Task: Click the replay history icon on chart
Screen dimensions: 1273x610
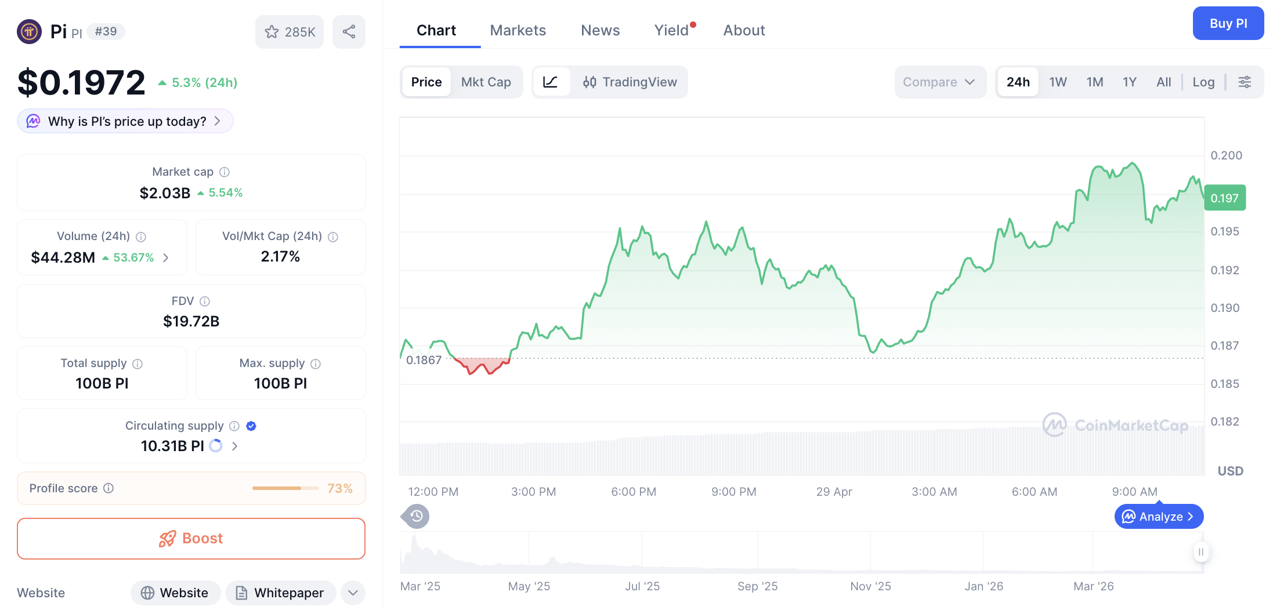Action: (x=415, y=516)
